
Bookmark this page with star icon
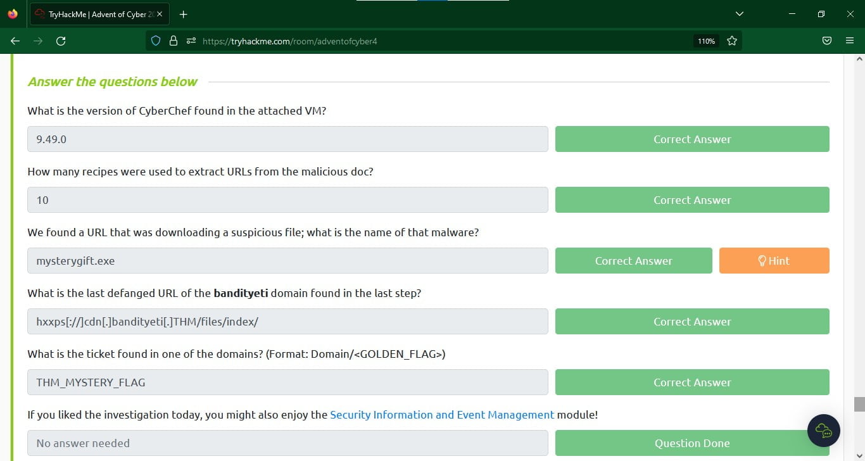click(x=732, y=41)
